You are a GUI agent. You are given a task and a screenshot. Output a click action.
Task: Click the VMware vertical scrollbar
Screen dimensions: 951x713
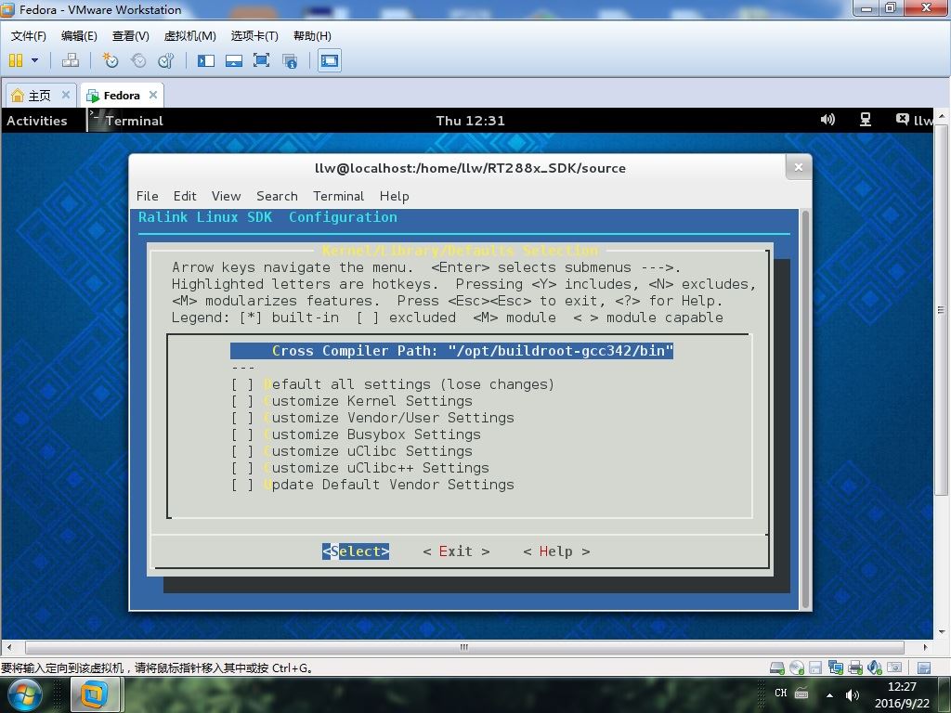pyautogui.click(x=941, y=309)
